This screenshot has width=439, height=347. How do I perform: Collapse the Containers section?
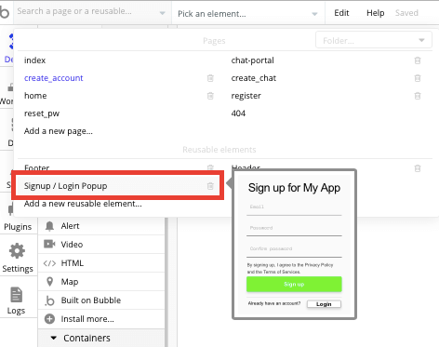tap(54, 338)
